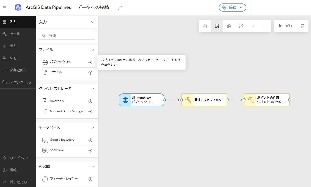Image resolution: width=311 pixels, height=187 pixels.
Task: Collapse the データベース section
Action: [93, 128]
